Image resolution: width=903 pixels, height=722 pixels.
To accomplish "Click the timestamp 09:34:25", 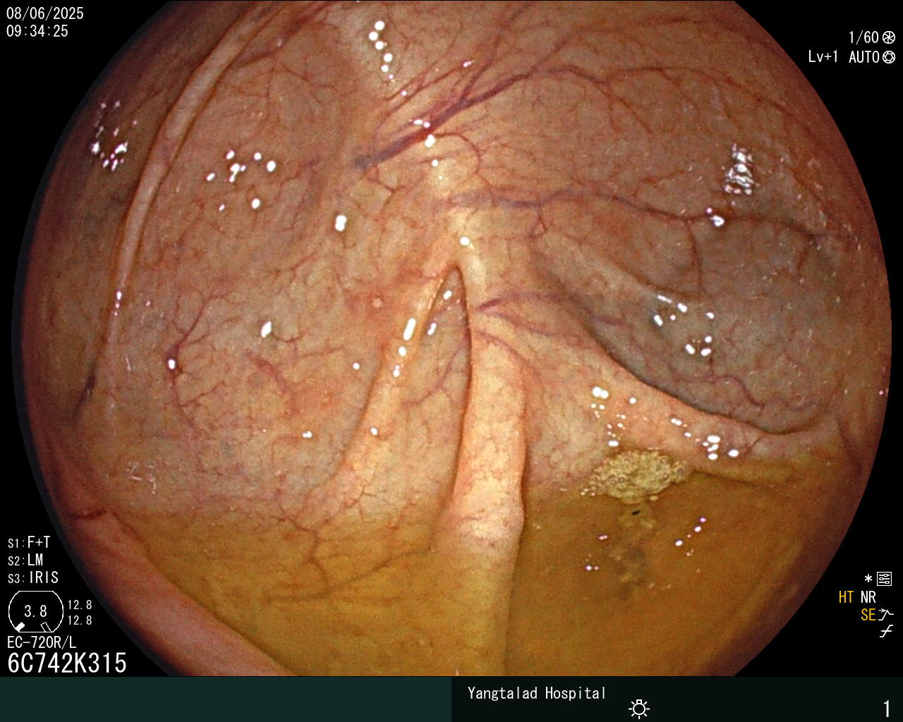I will click(x=37, y=31).
